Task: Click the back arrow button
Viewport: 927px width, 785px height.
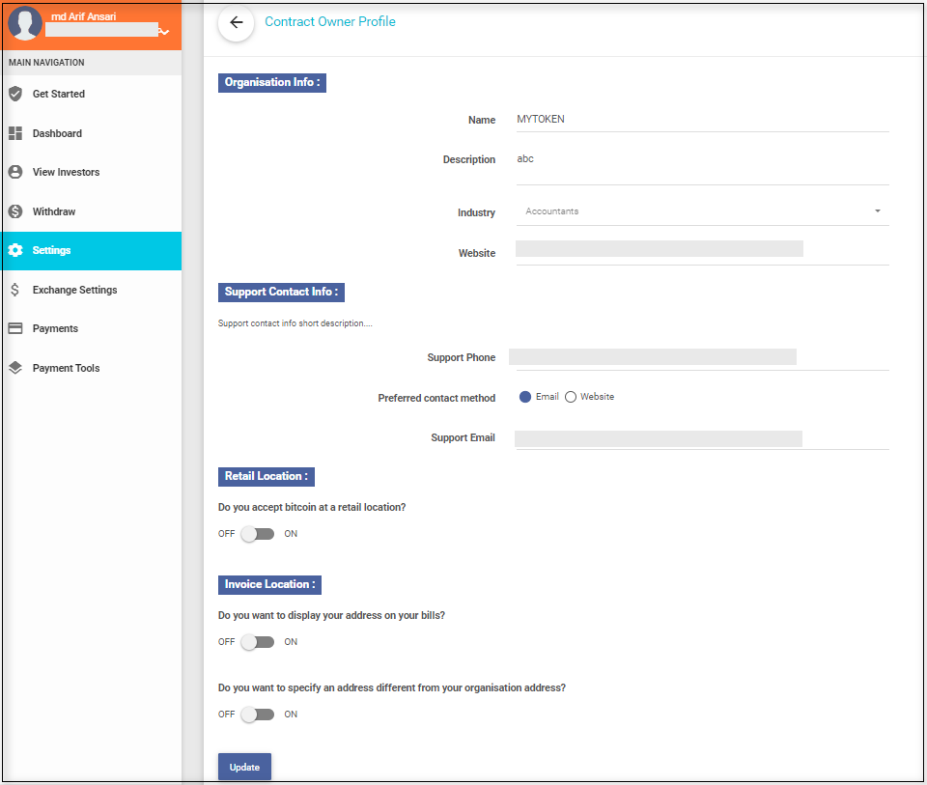Action: point(236,23)
